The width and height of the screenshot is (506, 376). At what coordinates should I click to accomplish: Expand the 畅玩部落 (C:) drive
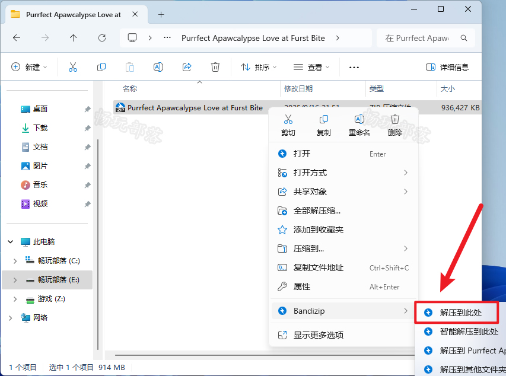[x=15, y=261]
